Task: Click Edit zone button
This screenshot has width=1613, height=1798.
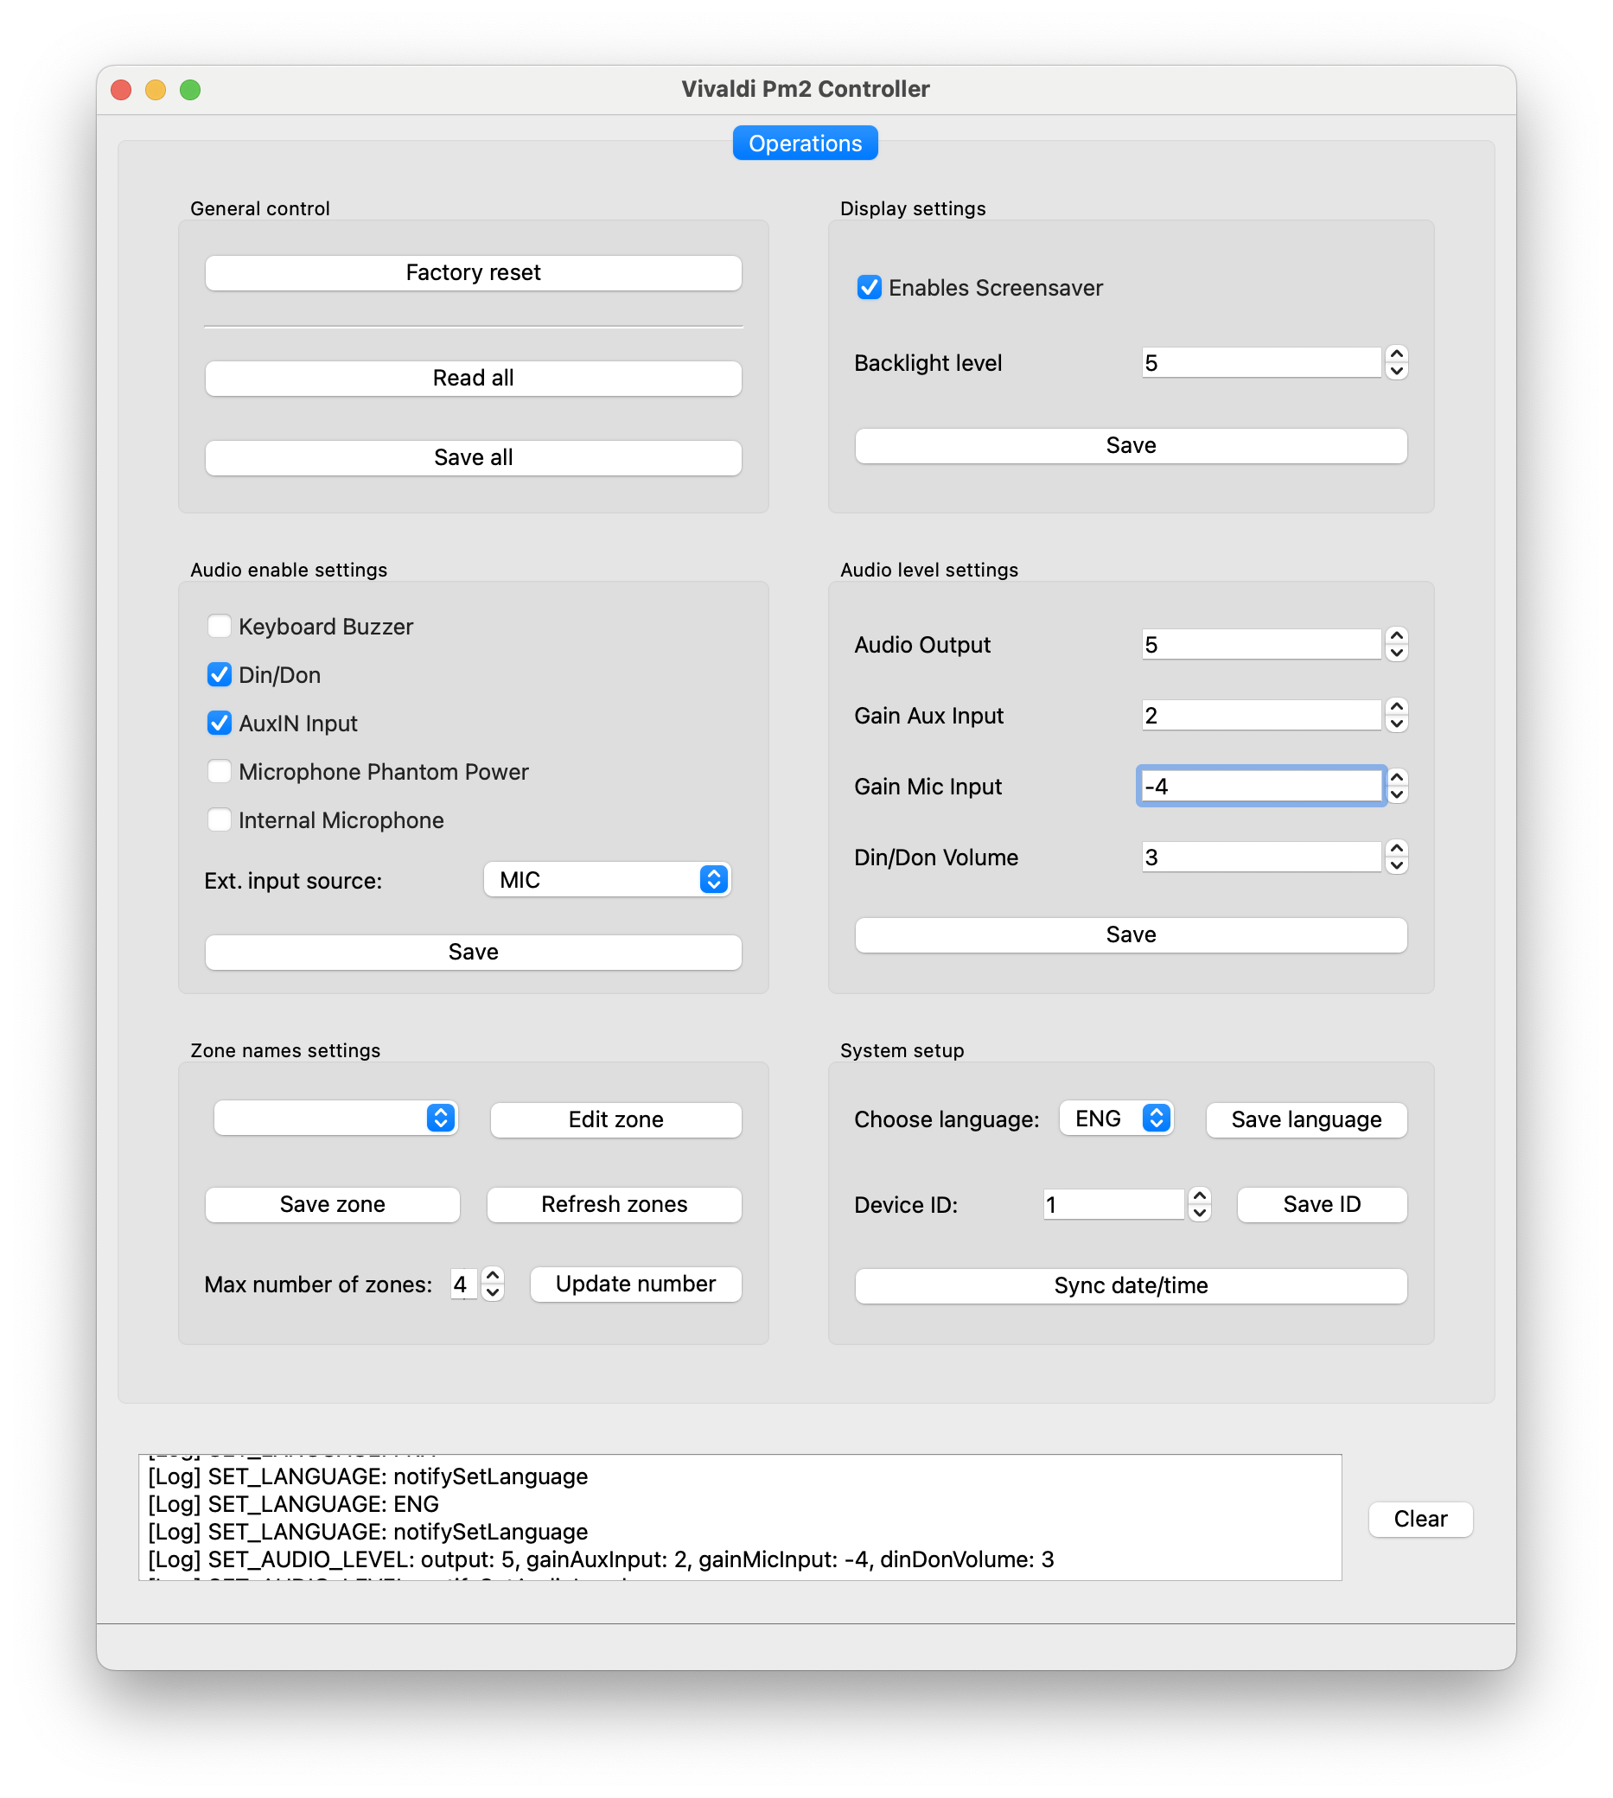Action: tap(615, 1119)
